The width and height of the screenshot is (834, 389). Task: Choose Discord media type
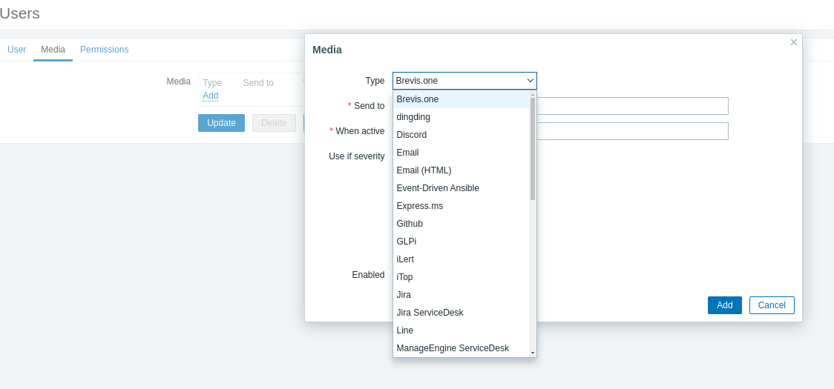(x=461, y=135)
